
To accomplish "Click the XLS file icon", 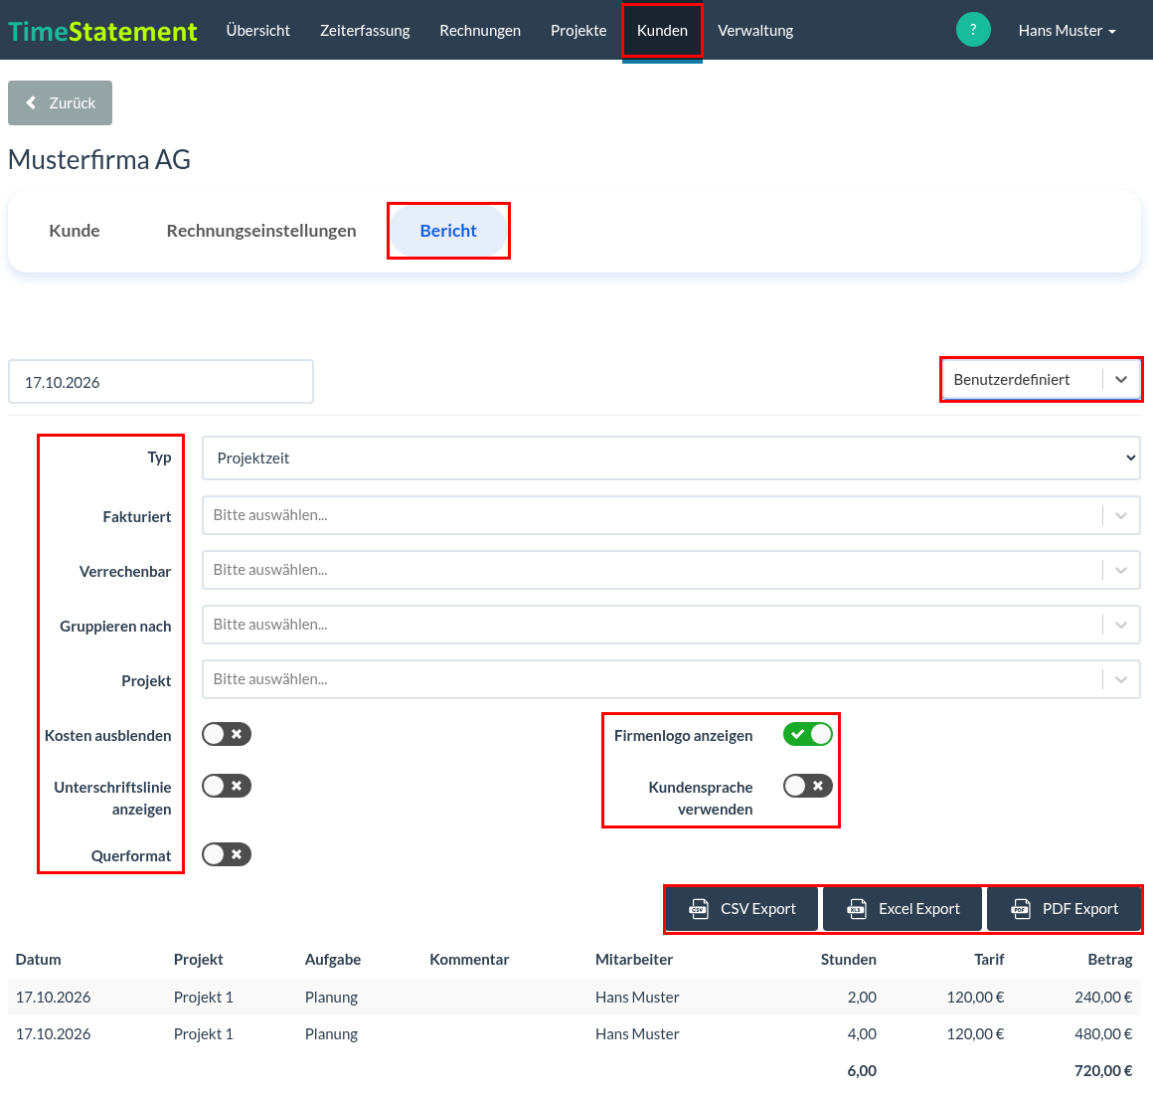I will pos(857,909).
